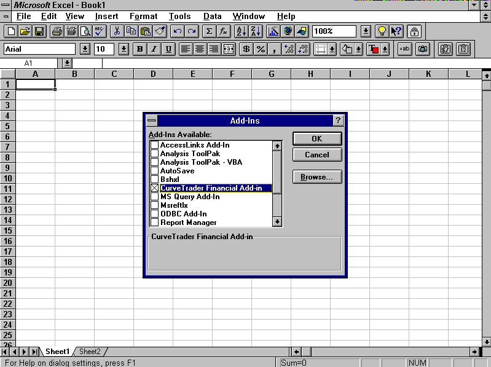Viewport: 491px width, 367px height.
Task: Click the TipWizard light bulb
Action: pos(382,31)
